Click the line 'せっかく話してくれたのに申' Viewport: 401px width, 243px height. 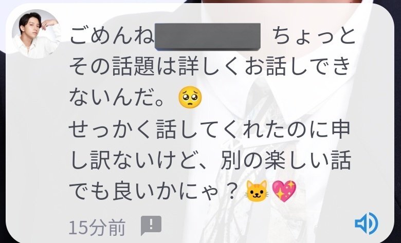[x=209, y=129]
